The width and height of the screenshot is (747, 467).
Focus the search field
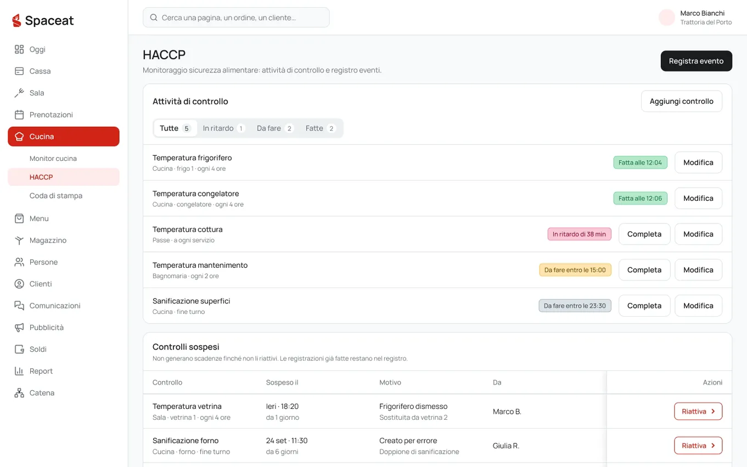[236, 18]
